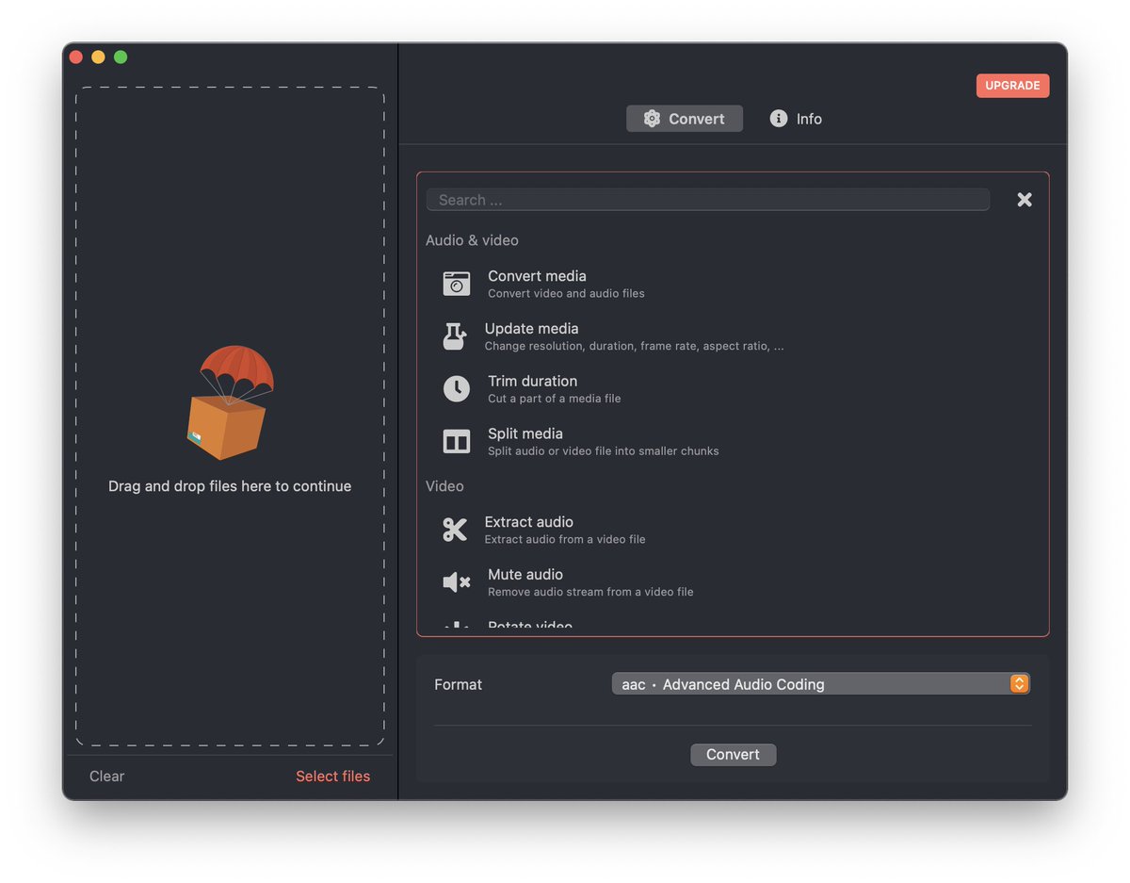Click the info circle icon

779,119
